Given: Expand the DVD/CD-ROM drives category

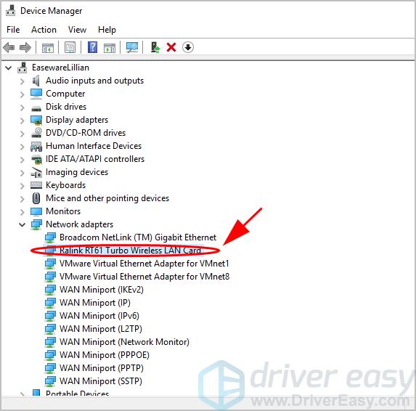Looking at the screenshot, I should 23,134.
